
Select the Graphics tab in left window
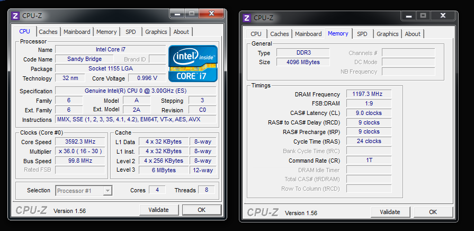[x=156, y=32]
